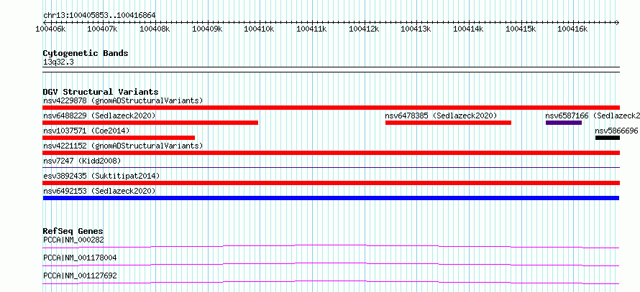Select the 13q32.3 band label
The height and width of the screenshot is (292, 640).
(x=58, y=62)
